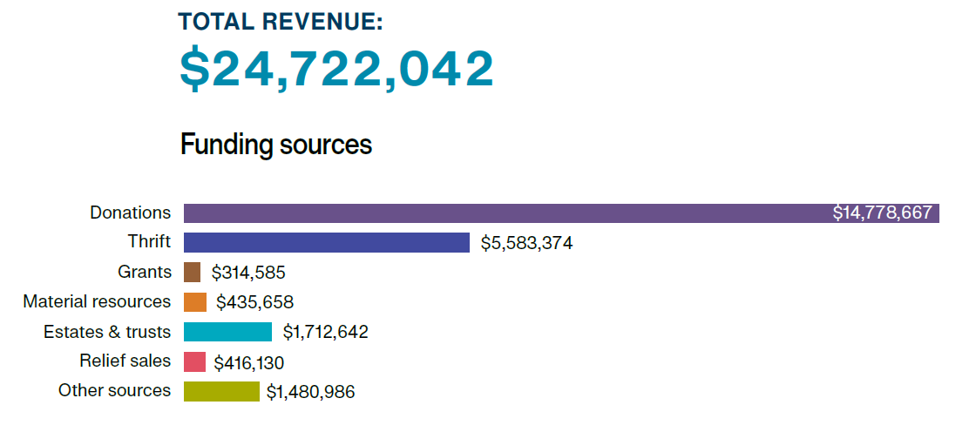
Task: Click the Other sources label
Action: coord(114,390)
